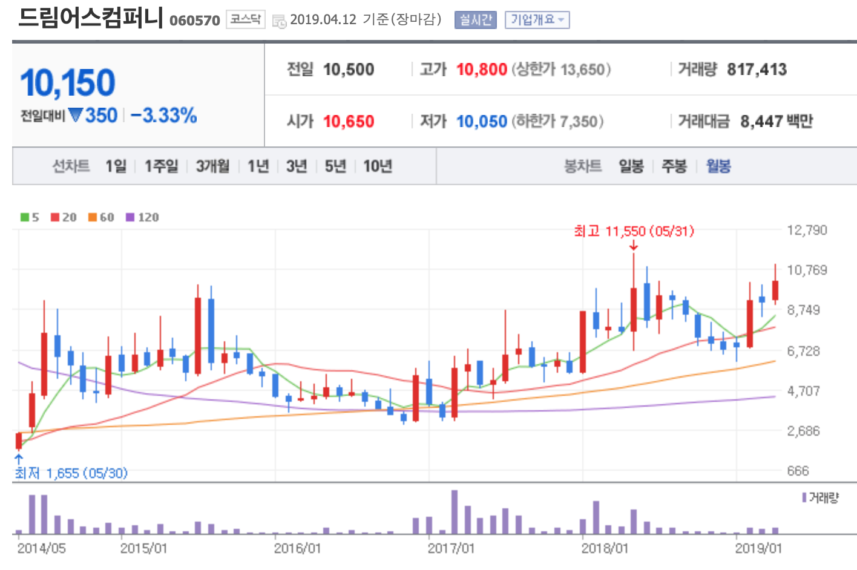Screen dimensions: 857x570
Task: Click the 최고 11,550 (05/31) annotation
Action: pos(634,231)
